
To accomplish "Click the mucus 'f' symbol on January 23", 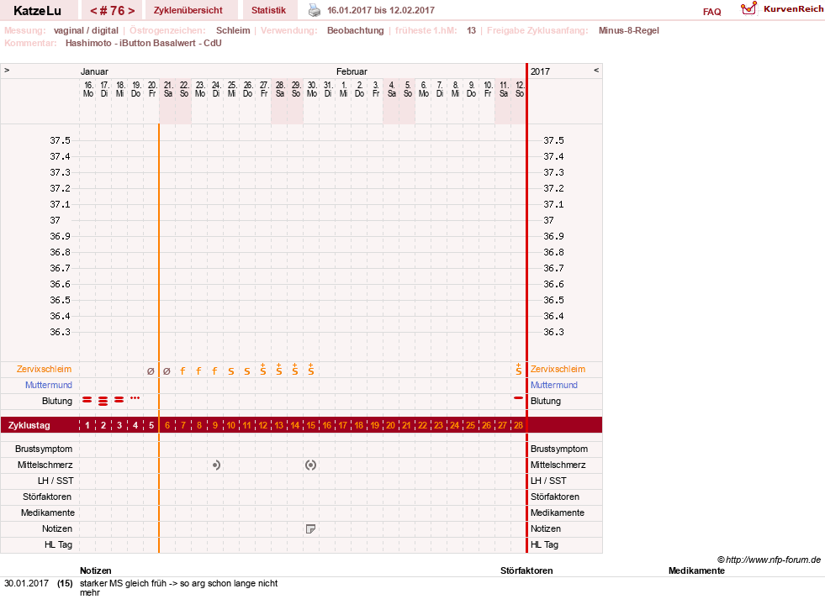I will click(x=198, y=371).
